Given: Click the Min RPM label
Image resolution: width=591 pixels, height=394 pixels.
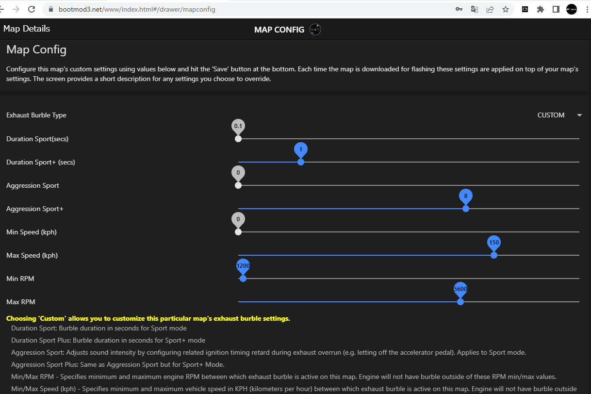Looking at the screenshot, I should pos(20,279).
